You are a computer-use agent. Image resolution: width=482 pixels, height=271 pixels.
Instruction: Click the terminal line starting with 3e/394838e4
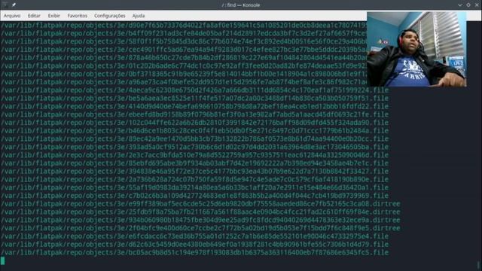pyautogui.click(x=194, y=171)
